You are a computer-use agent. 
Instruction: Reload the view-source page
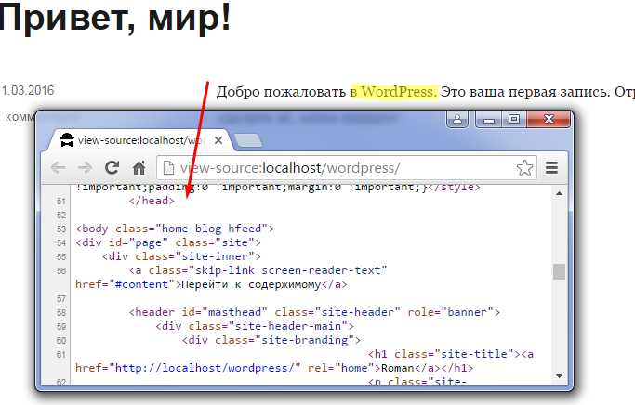(x=112, y=167)
